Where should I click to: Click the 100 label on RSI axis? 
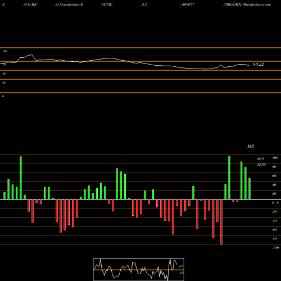(5, 51)
